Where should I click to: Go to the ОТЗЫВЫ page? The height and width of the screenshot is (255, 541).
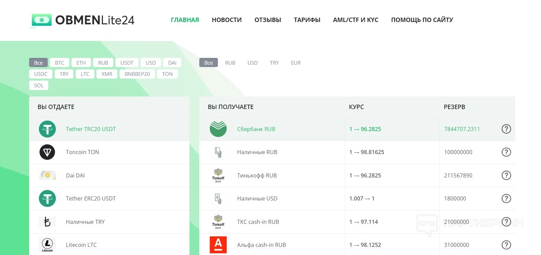pos(268,20)
